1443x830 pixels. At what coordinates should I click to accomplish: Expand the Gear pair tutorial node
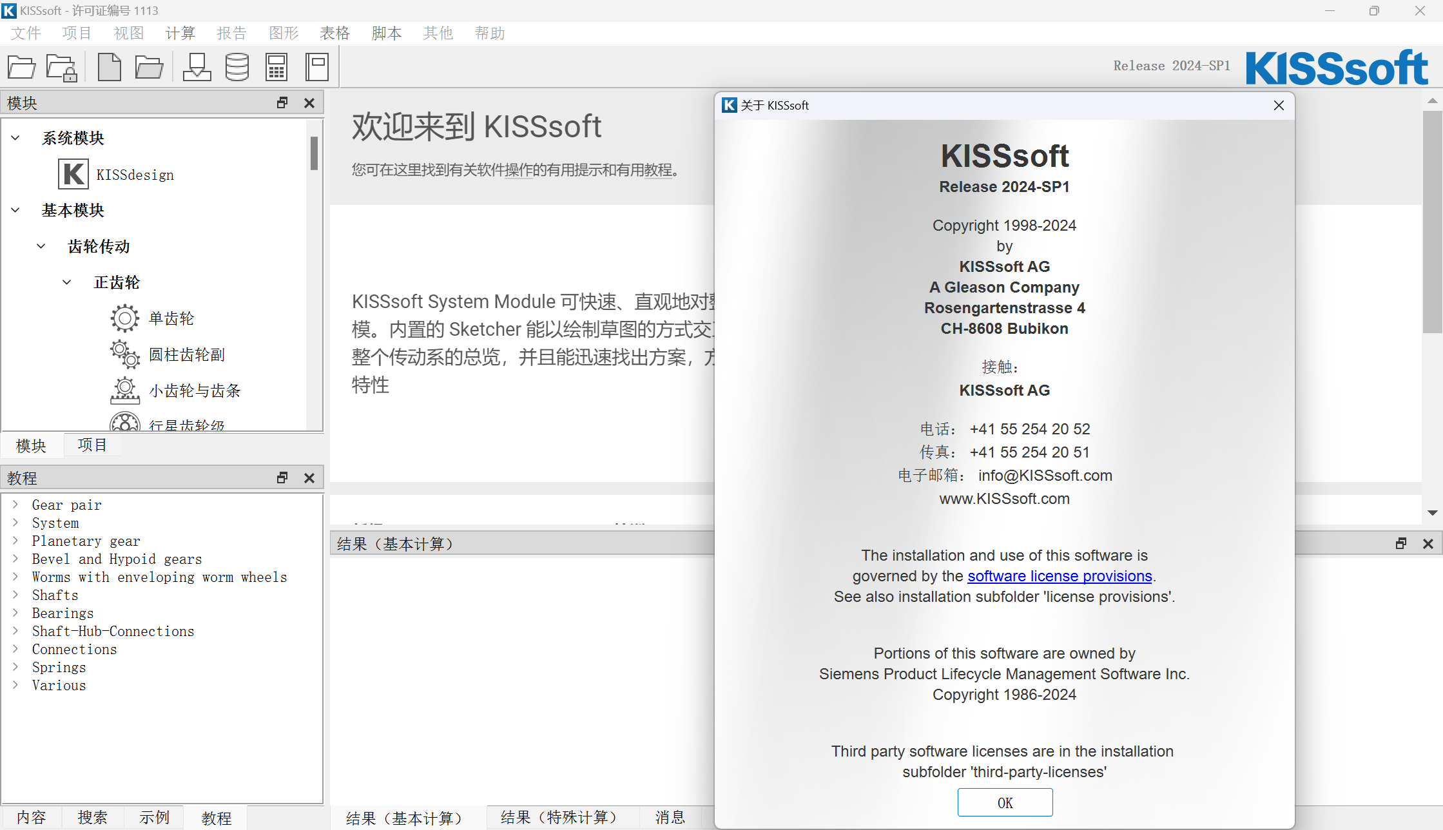coord(15,505)
